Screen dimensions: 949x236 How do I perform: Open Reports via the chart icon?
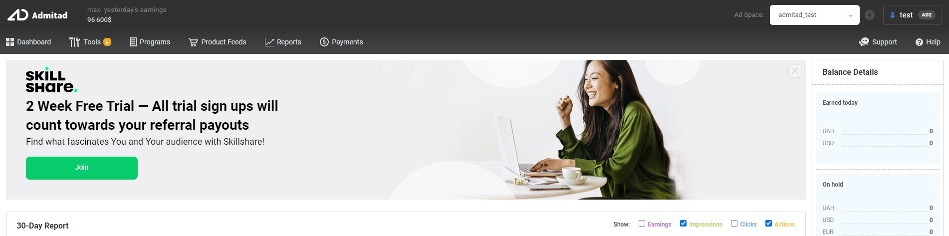tap(269, 42)
